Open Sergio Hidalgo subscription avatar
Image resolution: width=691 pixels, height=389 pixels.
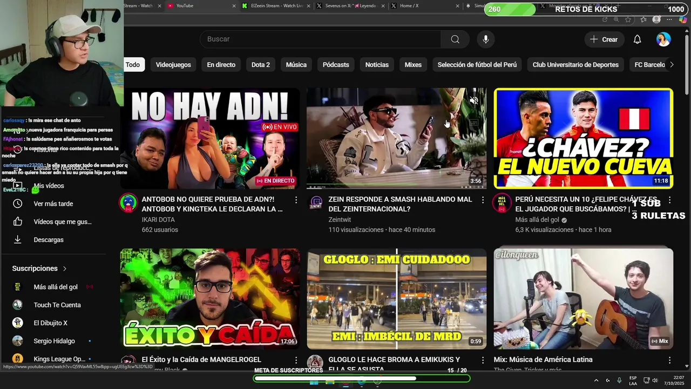(x=18, y=341)
